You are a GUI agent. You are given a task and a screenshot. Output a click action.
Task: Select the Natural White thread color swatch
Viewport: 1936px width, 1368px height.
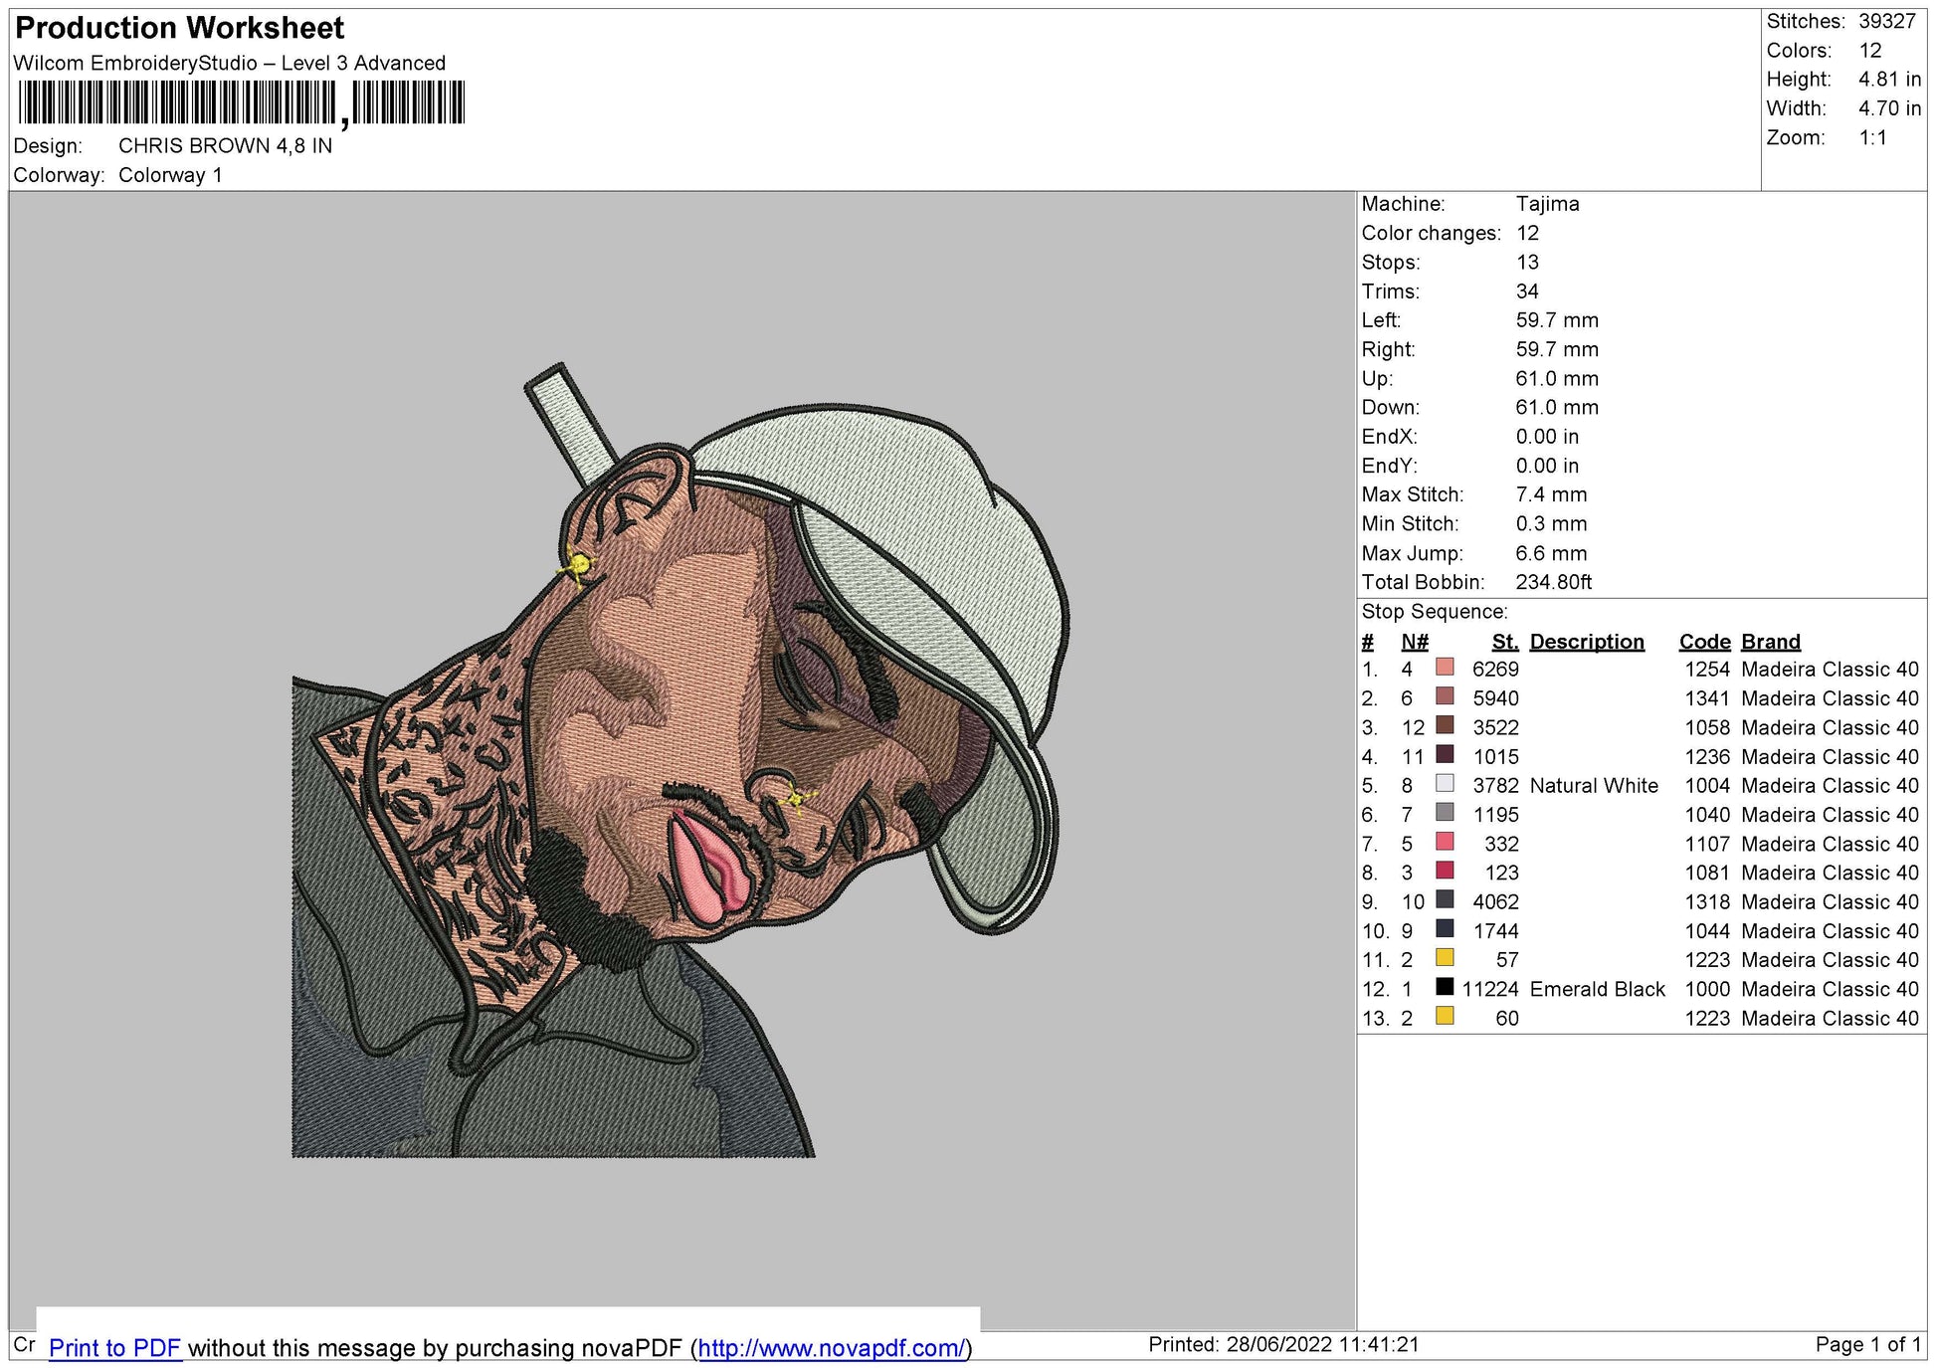(x=1443, y=786)
